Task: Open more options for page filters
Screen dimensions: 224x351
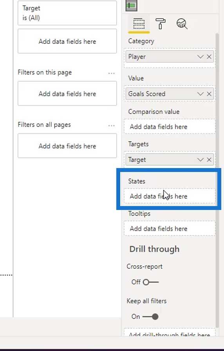Action: (111, 73)
